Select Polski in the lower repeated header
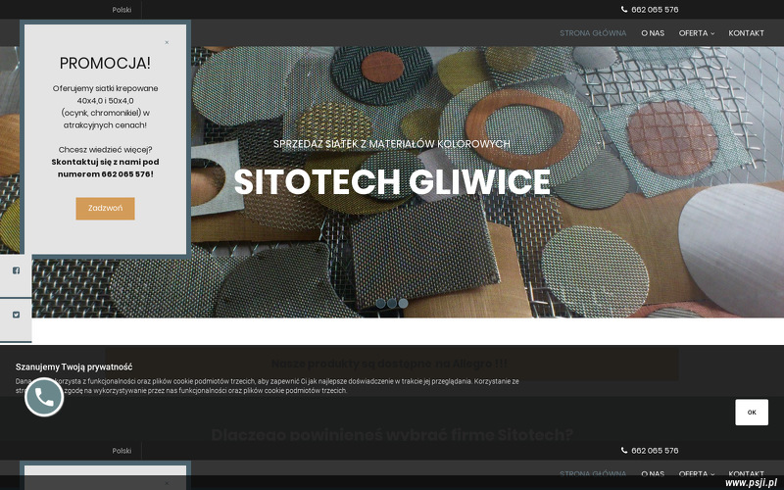 (122, 451)
